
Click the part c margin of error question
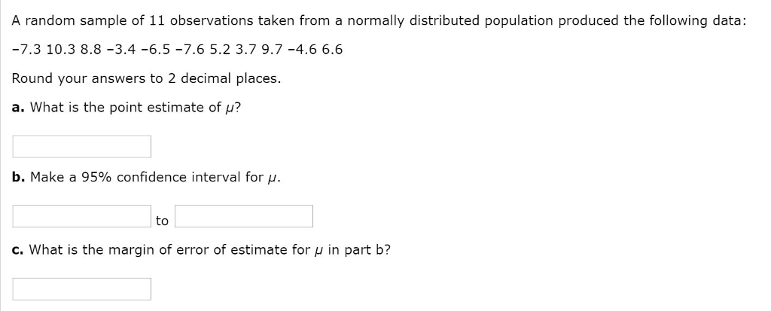tap(201, 249)
